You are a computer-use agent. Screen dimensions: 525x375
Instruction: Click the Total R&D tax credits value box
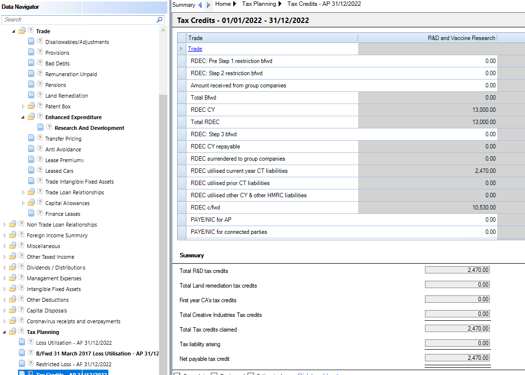[457, 270]
